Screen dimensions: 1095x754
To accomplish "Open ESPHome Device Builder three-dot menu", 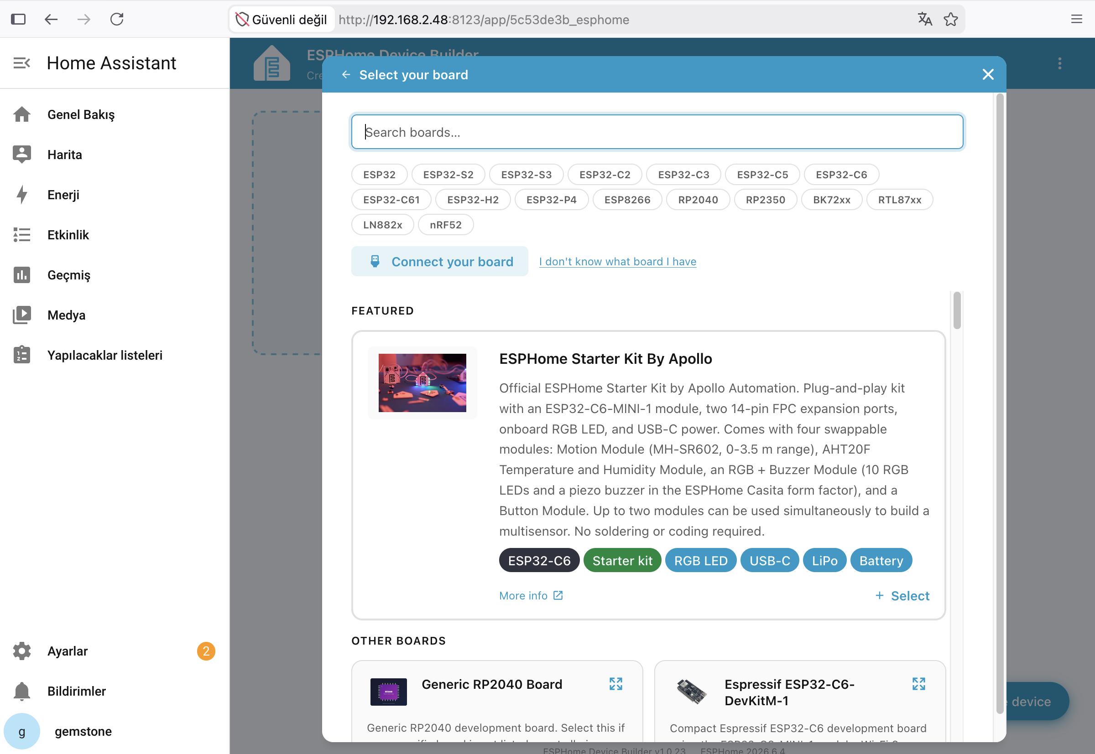I will (1059, 63).
